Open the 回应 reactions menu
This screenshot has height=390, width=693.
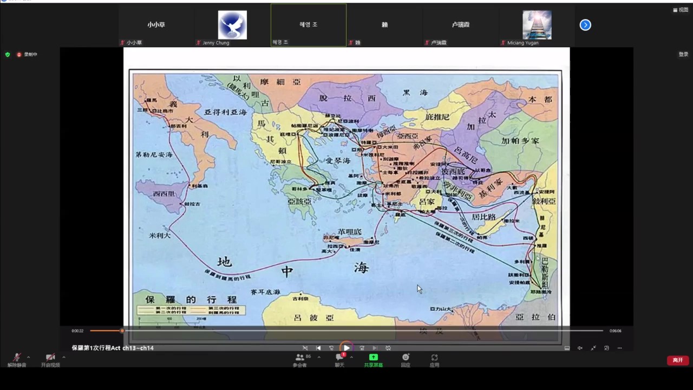coord(406,359)
